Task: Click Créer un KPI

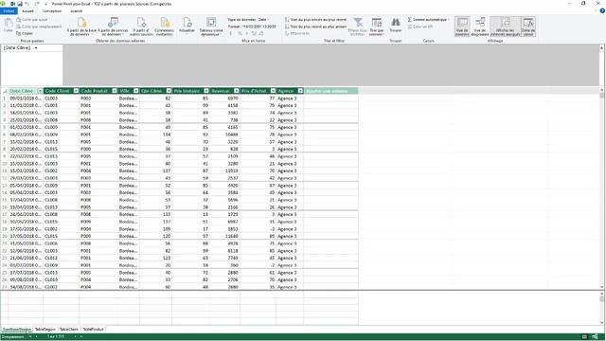Action: [420, 27]
